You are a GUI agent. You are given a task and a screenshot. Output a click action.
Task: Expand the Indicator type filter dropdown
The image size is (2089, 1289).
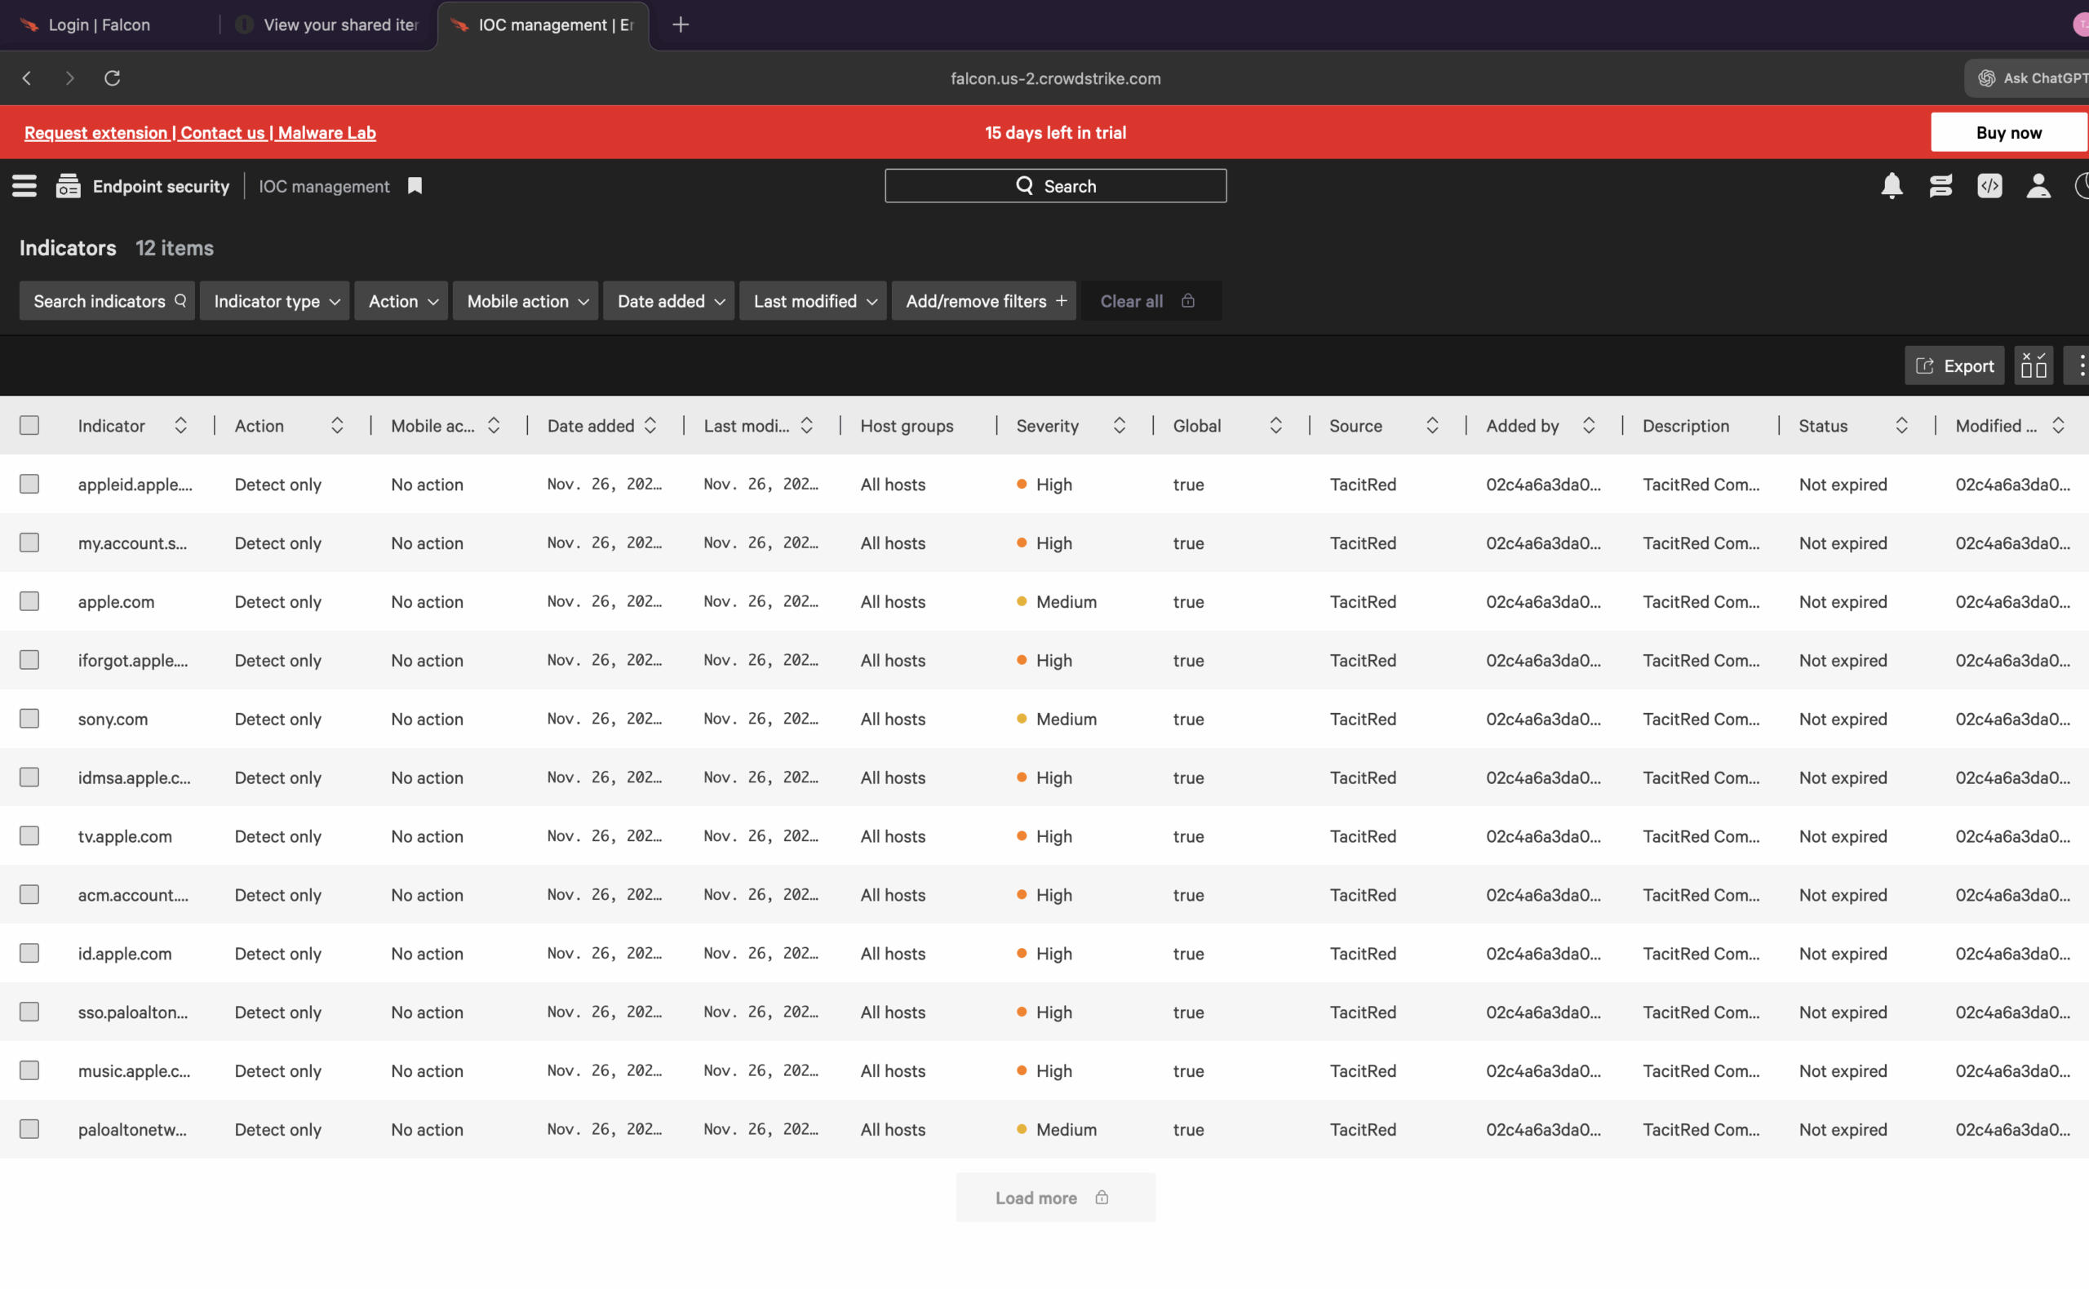point(274,301)
